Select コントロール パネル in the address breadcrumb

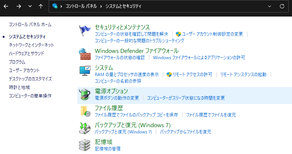pyautogui.click(x=81, y=6)
